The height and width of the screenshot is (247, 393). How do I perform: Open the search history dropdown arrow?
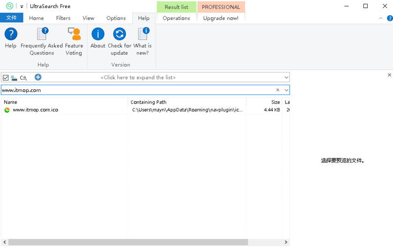286,90
